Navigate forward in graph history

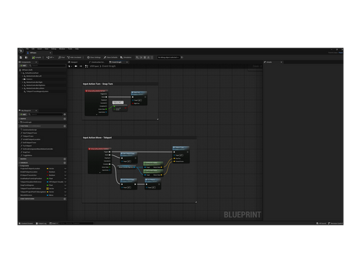(x=81, y=66)
